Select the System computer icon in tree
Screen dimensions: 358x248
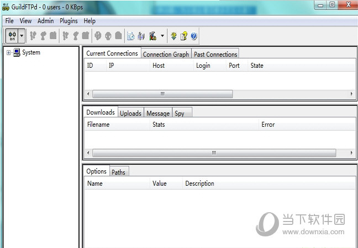[x=17, y=52]
